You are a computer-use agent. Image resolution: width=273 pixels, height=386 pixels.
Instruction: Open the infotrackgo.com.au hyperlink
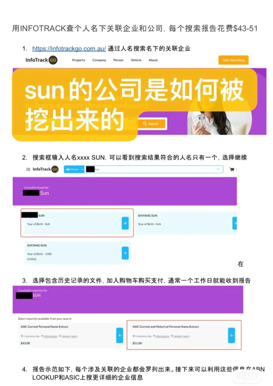click(x=69, y=49)
